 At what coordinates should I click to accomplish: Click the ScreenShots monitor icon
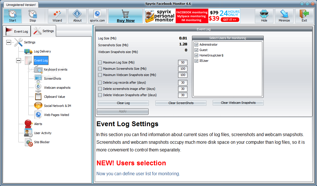(x=38, y=79)
